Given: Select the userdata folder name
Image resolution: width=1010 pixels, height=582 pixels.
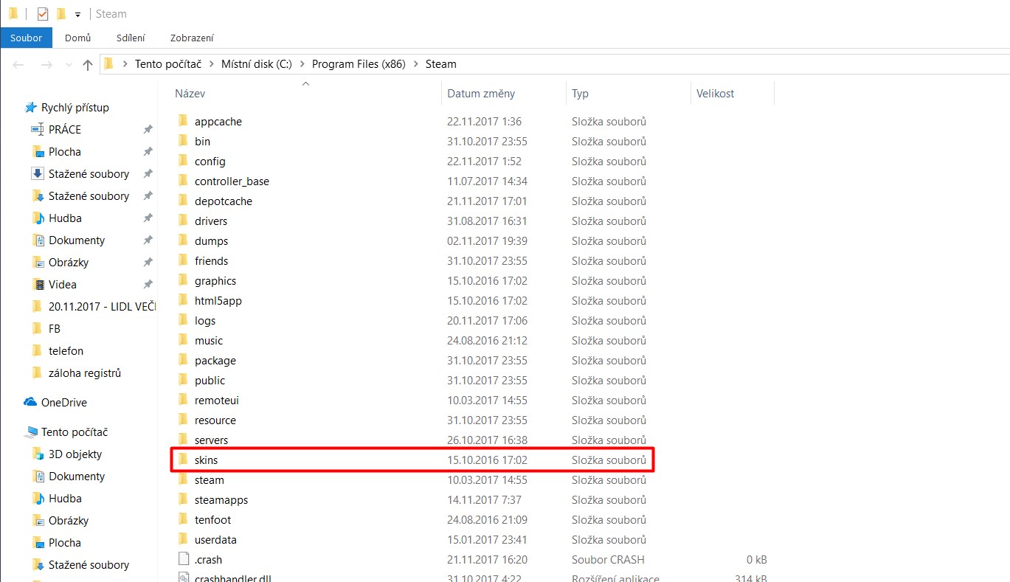Looking at the screenshot, I should tap(215, 540).
